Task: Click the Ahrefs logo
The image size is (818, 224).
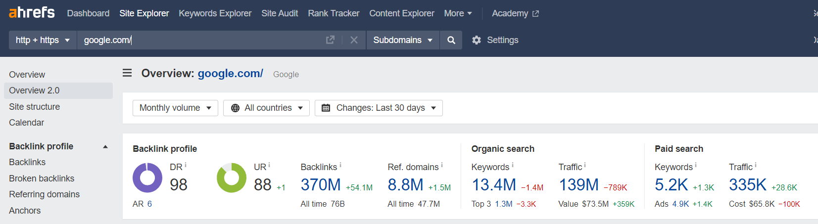Action: click(32, 12)
